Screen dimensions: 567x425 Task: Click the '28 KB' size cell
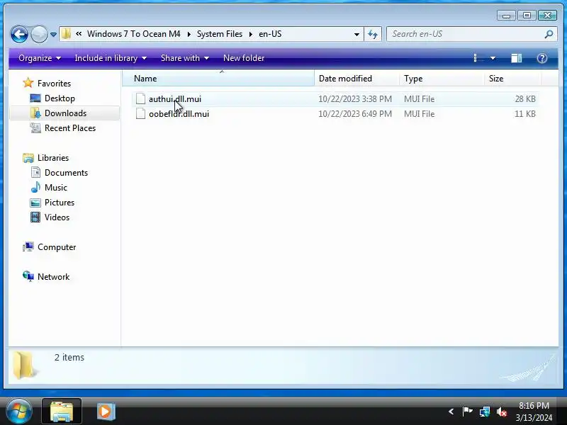tap(525, 99)
